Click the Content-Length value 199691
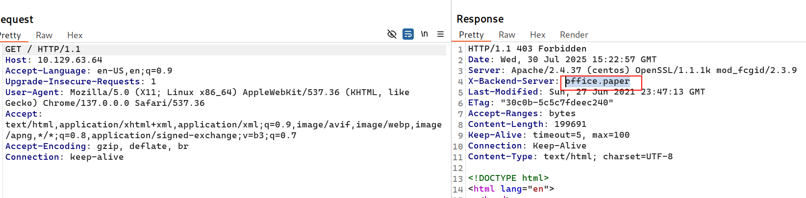The height and width of the screenshot is (198, 806). tap(570, 124)
